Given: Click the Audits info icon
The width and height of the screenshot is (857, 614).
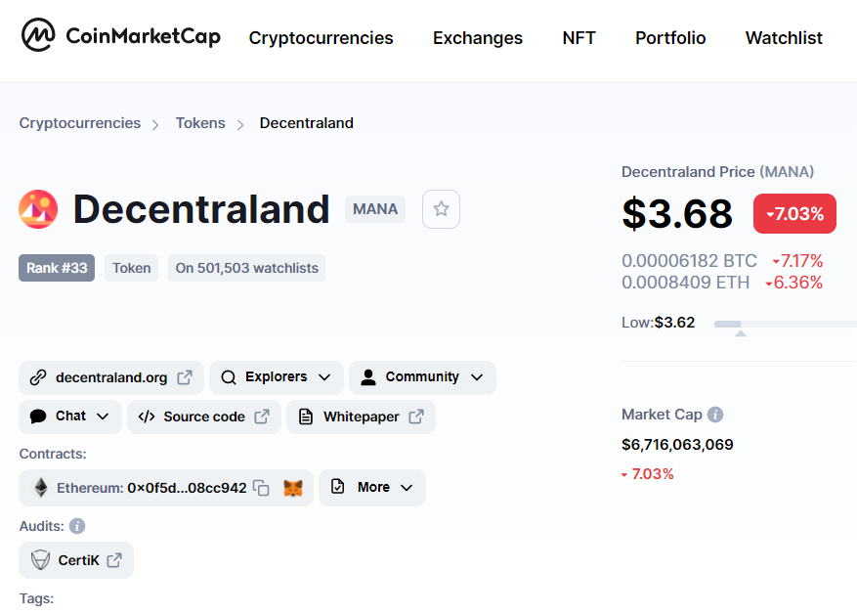Looking at the screenshot, I should click(77, 526).
